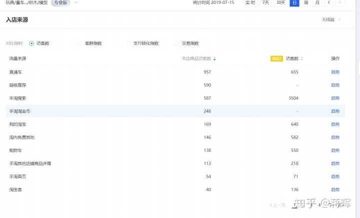Viewport: 360px width, 218px height.
Task: Open the 无线端 device dropdown
Action: coord(331,20)
